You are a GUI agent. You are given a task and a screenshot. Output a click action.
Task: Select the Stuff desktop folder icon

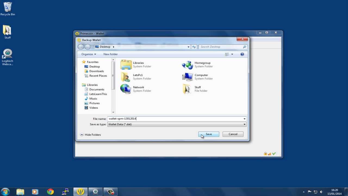coord(7,32)
